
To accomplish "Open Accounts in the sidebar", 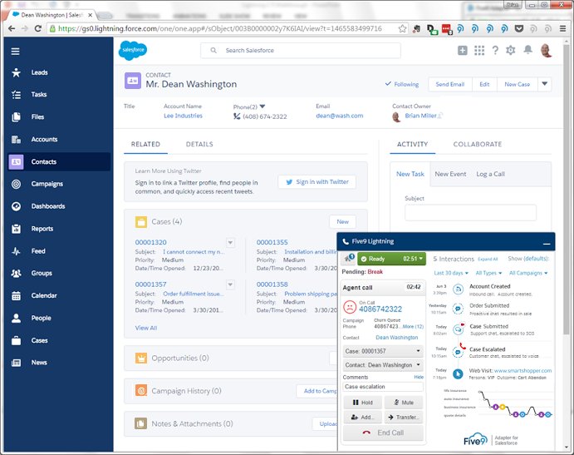I will pyautogui.click(x=44, y=139).
